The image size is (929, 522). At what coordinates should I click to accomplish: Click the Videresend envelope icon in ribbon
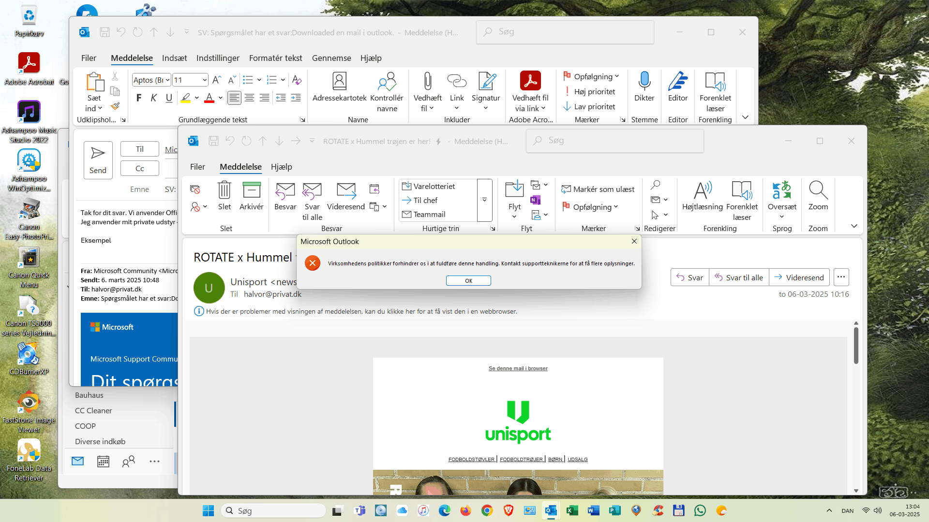[345, 191]
